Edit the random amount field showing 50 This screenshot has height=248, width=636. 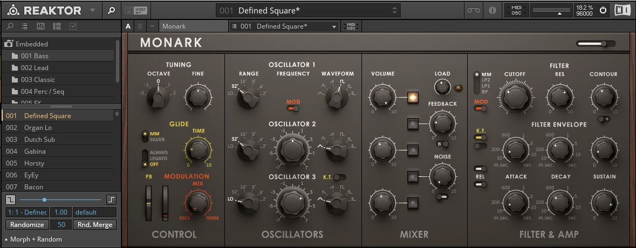point(61,224)
